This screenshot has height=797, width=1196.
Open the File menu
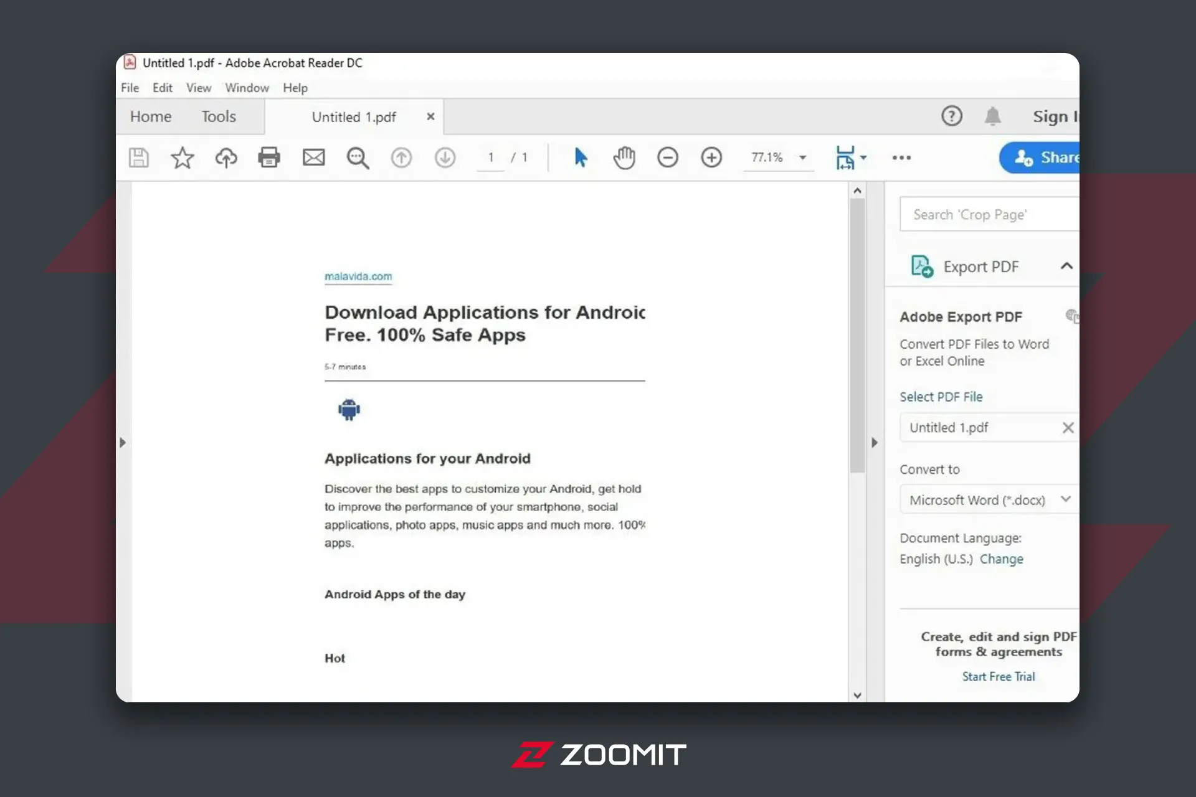pos(130,88)
